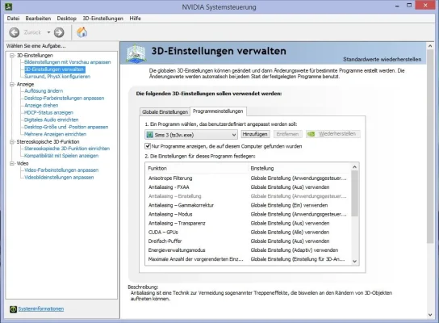Image resolution: width=439 pixels, height=323 pixels.
Task: Select the Programmeinstellungen tab
Action: (x=218, y=111)
